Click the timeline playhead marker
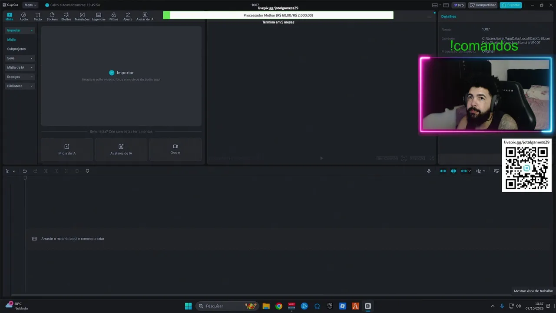The width and height of the screenshot is (556, 313). 25,178
